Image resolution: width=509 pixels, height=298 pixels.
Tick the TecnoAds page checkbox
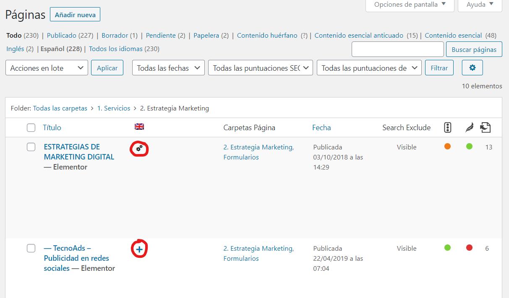[x=31, y=248]
